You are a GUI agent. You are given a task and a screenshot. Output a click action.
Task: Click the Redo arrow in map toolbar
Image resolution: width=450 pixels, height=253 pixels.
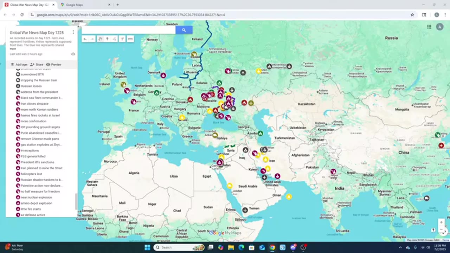92,39
